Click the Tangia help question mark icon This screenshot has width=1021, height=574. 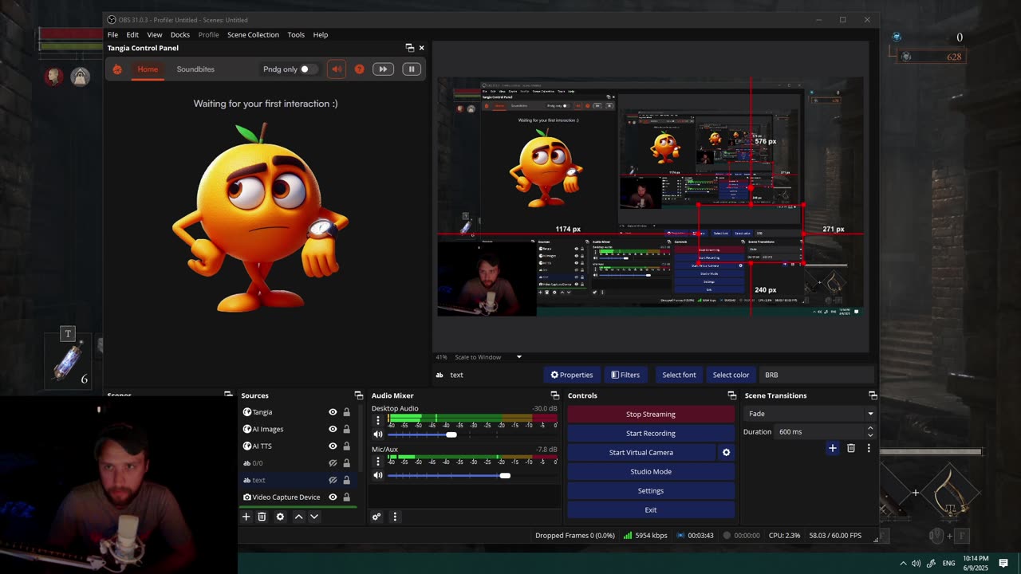click(x=359, y=69)
